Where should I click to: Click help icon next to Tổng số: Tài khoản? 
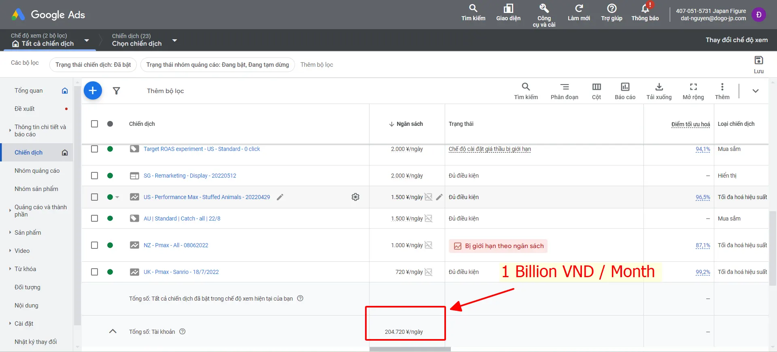click(183, 331)
